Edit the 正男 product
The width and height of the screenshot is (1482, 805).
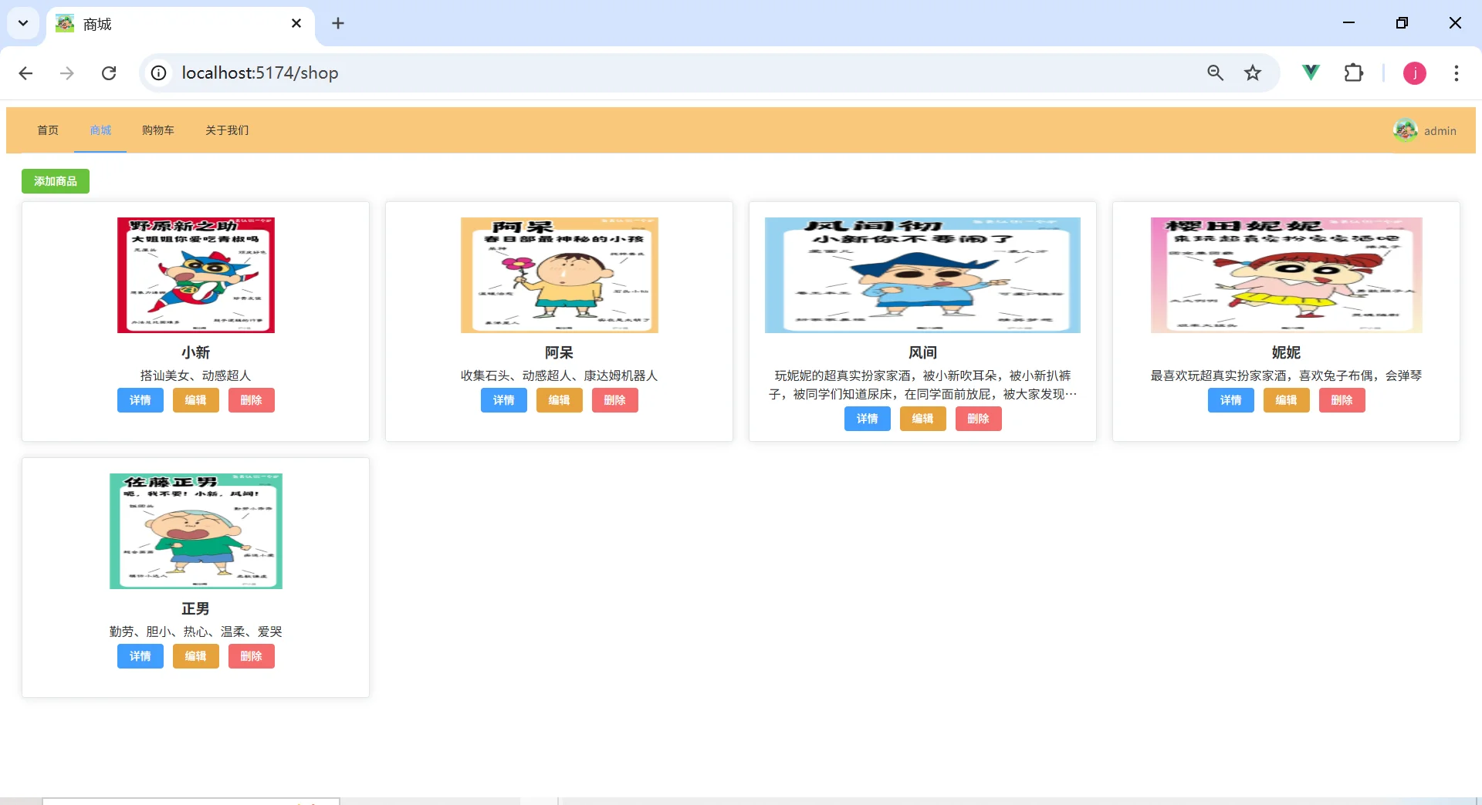pyautogui.click(x=196, y=656)
